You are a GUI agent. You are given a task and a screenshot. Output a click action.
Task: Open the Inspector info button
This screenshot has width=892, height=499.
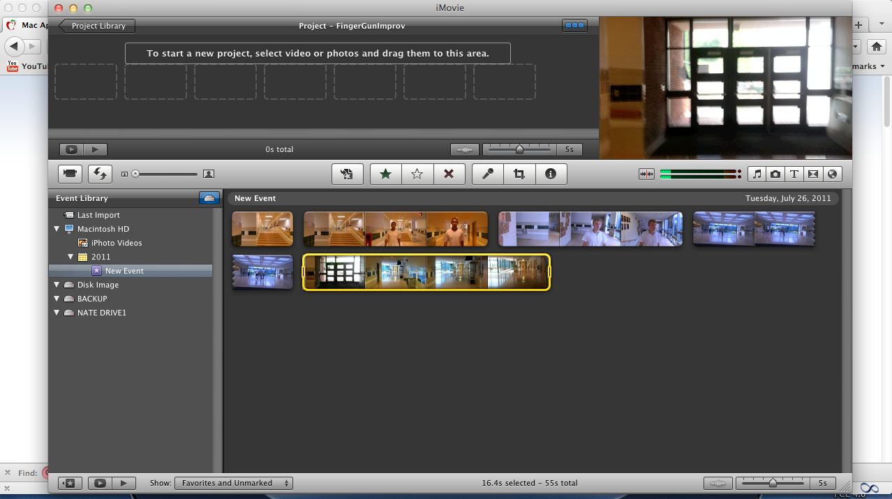[551, 174]
